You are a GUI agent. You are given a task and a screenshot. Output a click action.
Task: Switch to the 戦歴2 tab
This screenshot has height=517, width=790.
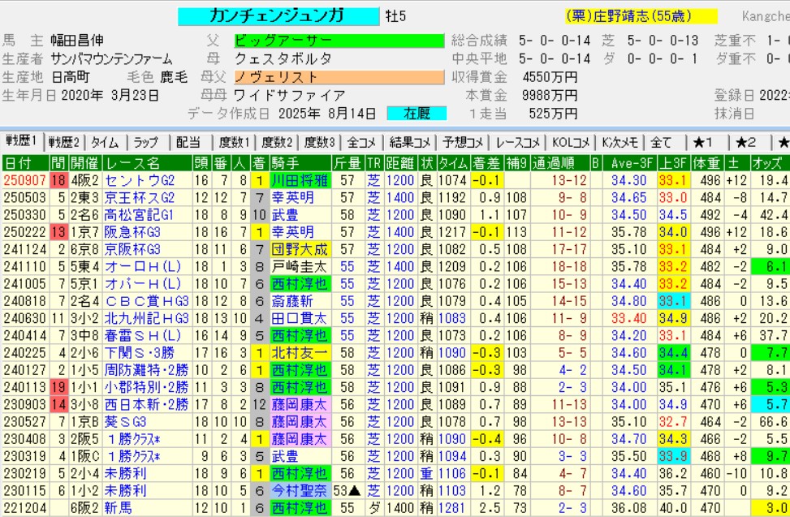coord(64,142)
